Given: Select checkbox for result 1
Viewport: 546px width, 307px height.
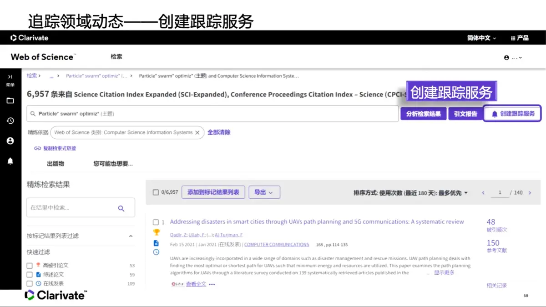Looking at the screenshot, I should click(x=156, y=222).
